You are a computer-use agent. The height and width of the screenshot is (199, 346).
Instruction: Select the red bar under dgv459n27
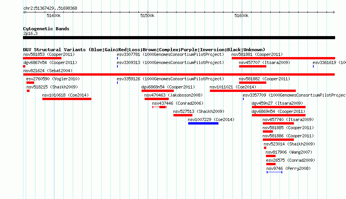pyautogui.click(x=279, y=107)
